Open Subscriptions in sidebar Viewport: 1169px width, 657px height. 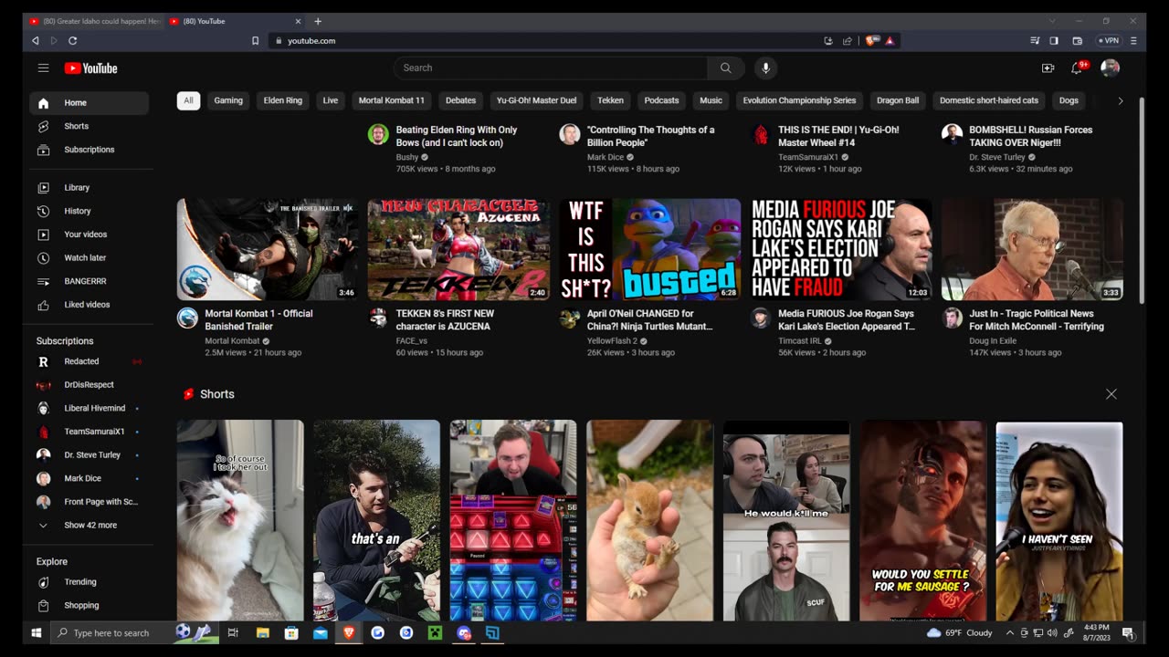click(x=90, y=150)
